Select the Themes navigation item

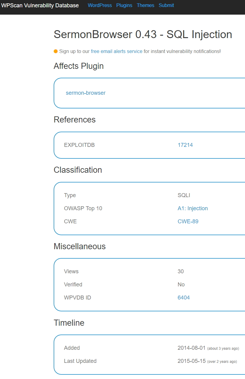pyautogui.click(x=145, y=5)
